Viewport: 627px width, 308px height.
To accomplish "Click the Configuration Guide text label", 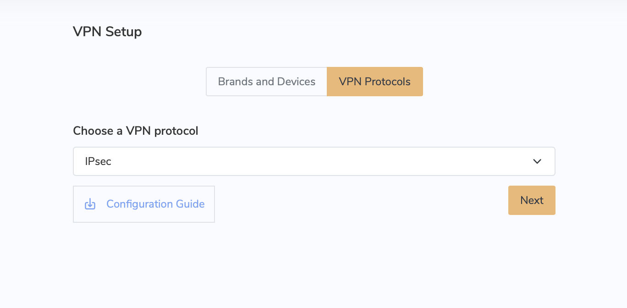I will click(x=155, y=204).
